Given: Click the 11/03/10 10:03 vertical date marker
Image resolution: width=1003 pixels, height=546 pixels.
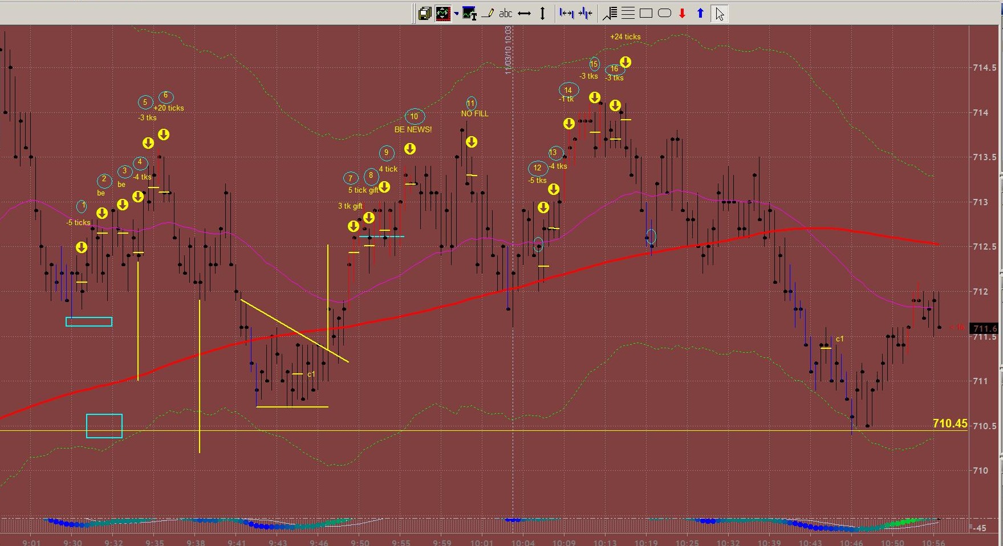Looking at the screenshot, I should 508,50.
